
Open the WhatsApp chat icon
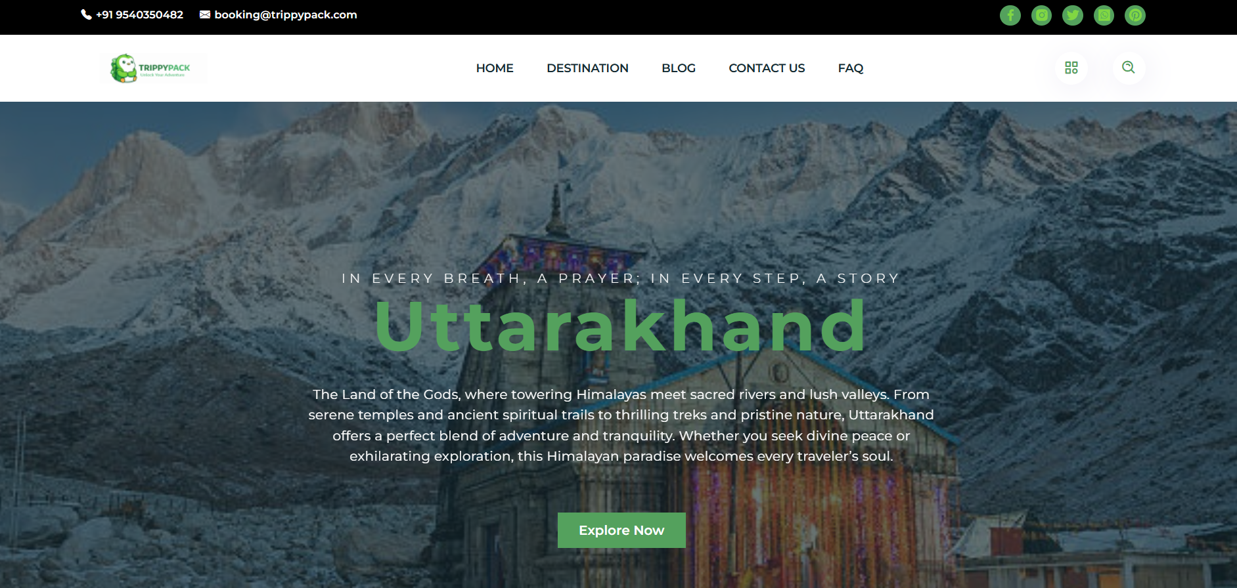[1104, 15]
